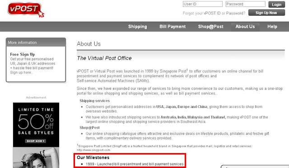Focus the User ID field

coord(203,4)
